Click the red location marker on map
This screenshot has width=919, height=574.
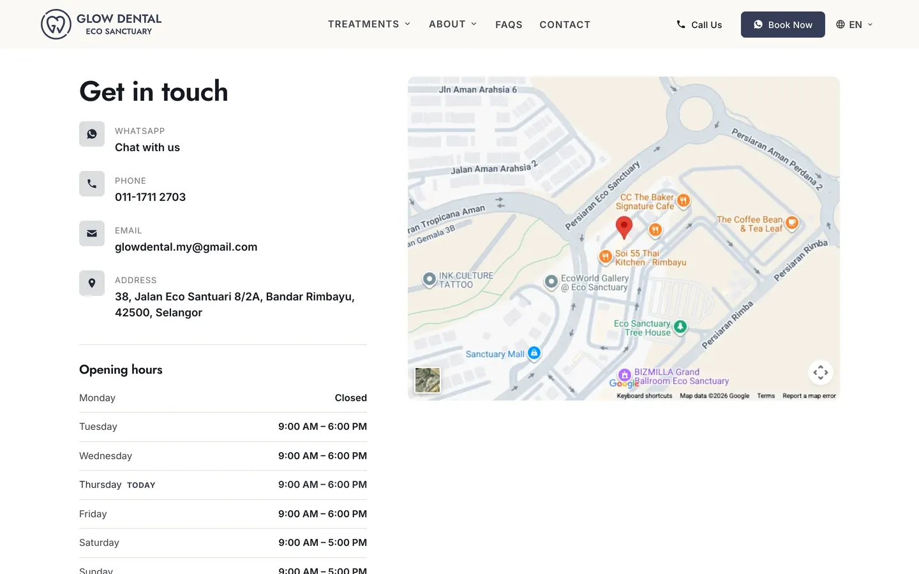[624, 227]
